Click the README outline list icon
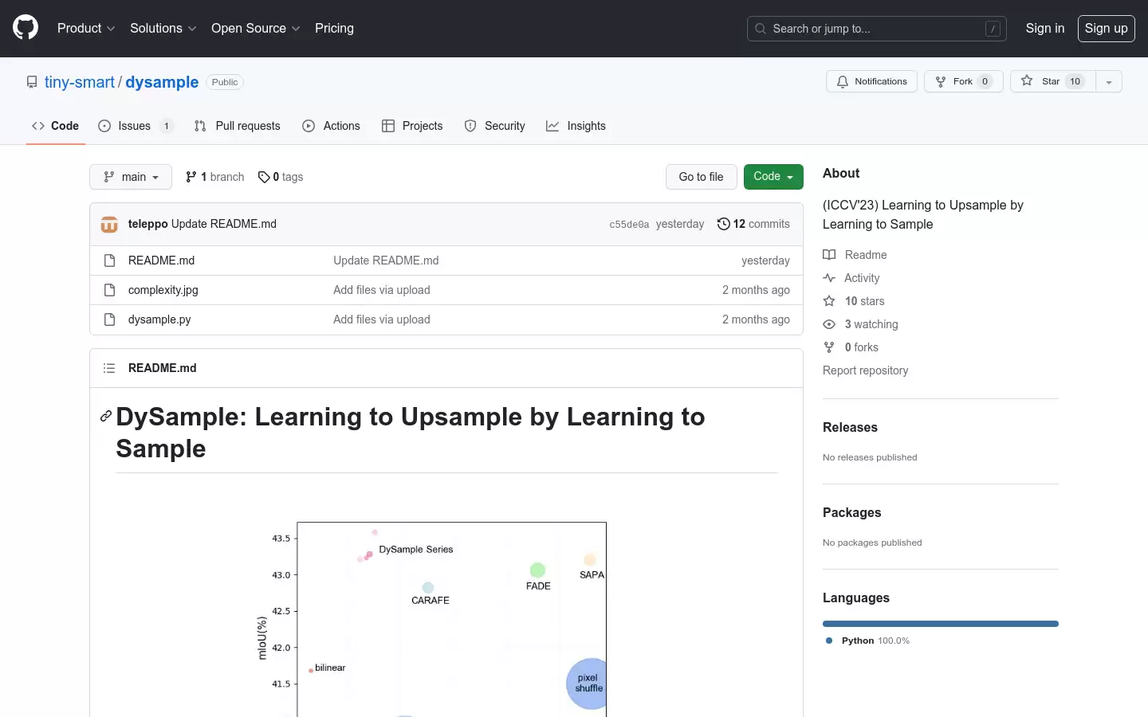The width and height of the screenshot is (1148, 717). point(109,368)
